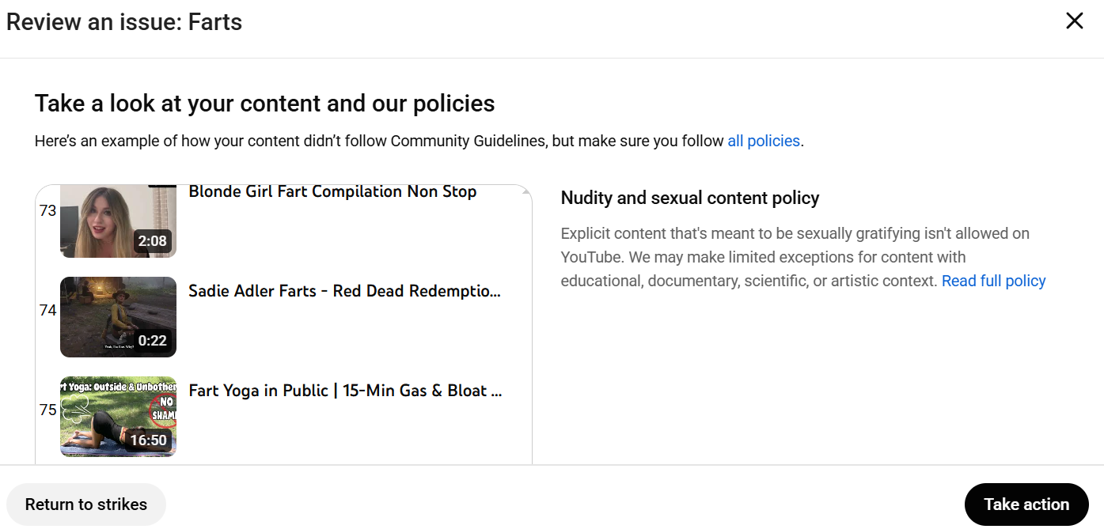Click the 2:08 duration badge
This screenshot has height=529, width=1104.
pos(152,241)
